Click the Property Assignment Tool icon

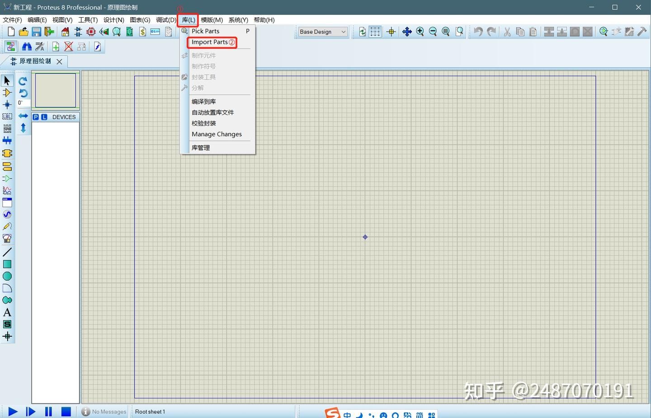40,47
